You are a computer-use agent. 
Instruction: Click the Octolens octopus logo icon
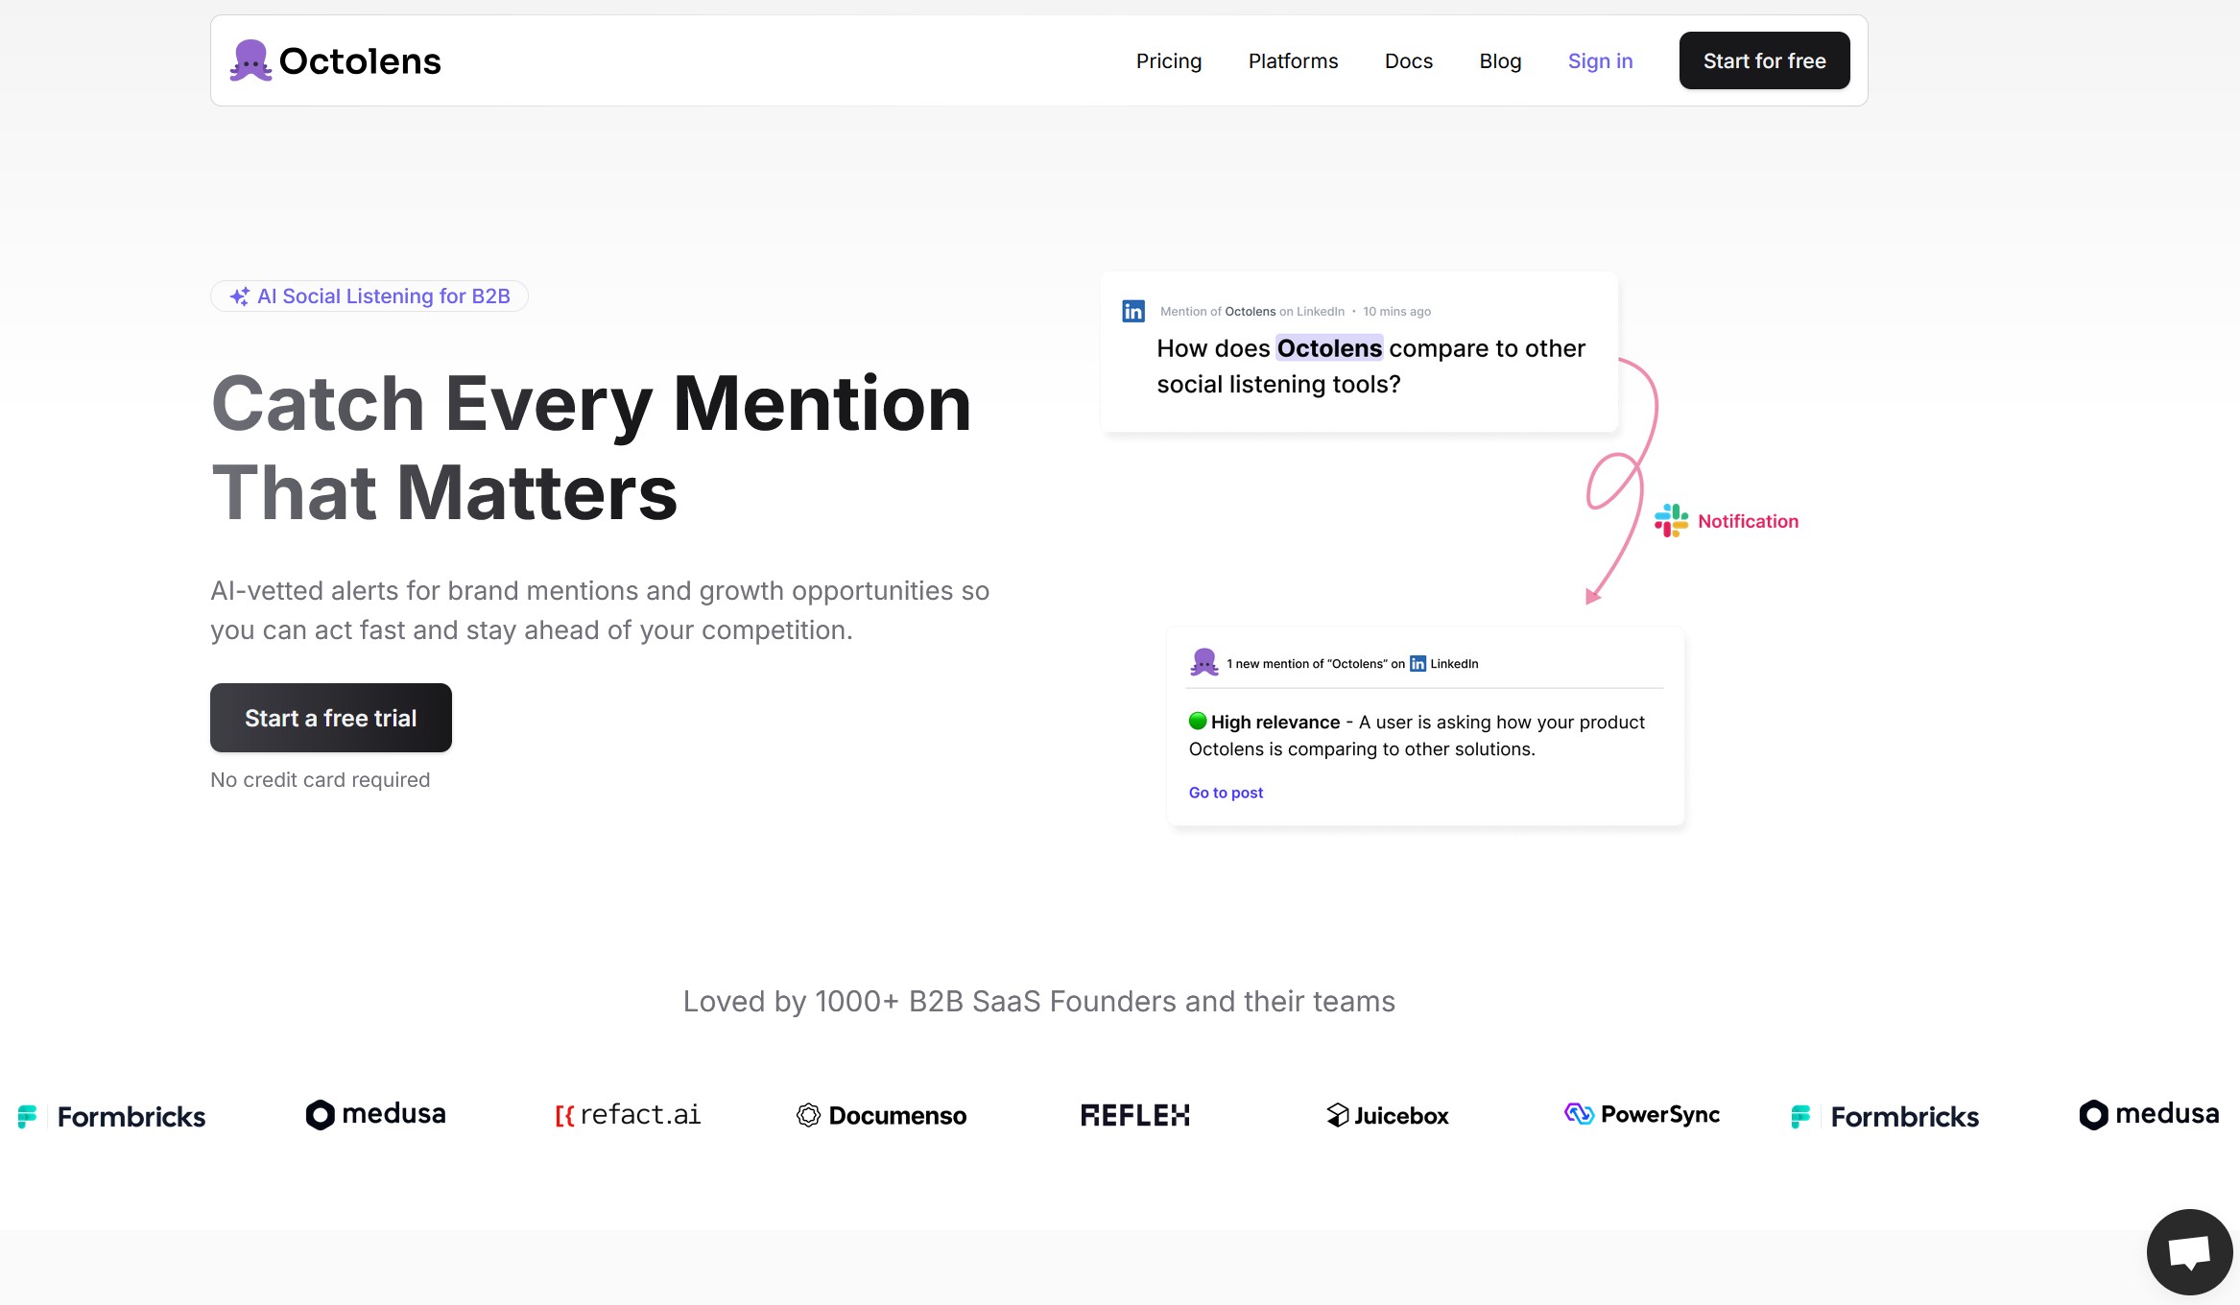tap(249, 60)
